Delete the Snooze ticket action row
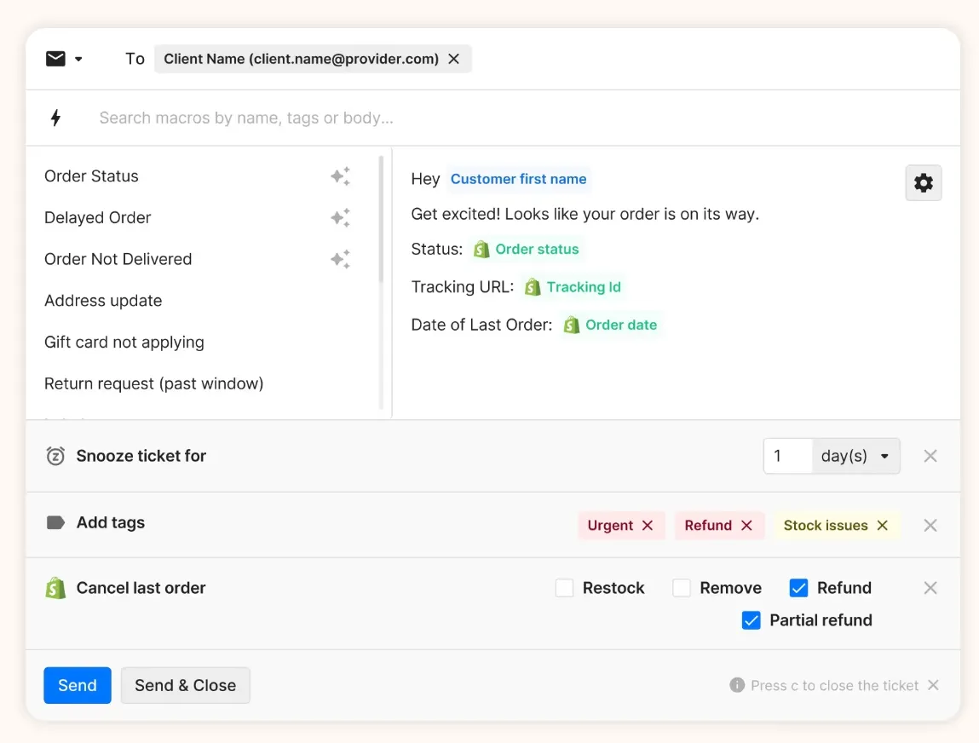This screenshot has height=743, width=979. tap(930, 456)
